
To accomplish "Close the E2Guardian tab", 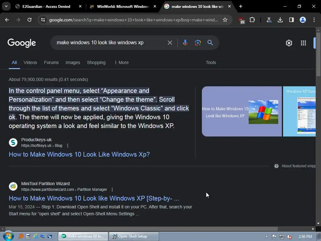I will 80,6.
